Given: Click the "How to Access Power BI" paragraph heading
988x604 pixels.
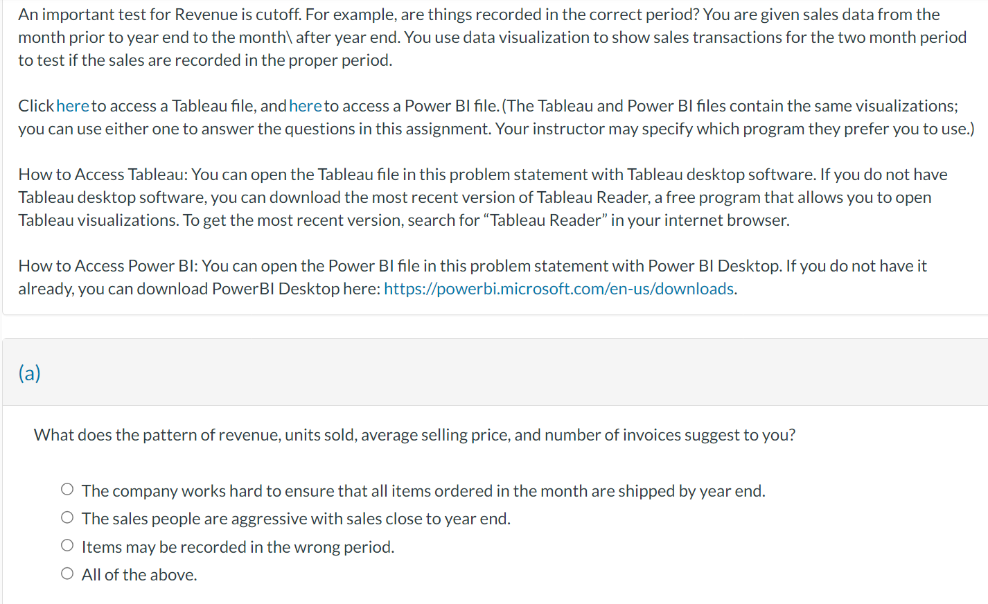Looking at the screenshot, I should (108, 266).
